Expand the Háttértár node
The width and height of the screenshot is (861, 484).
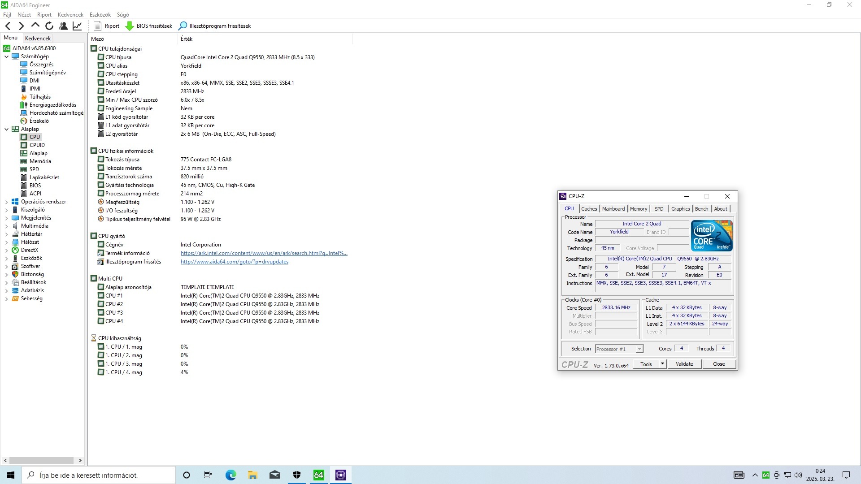tap(6, 234)
